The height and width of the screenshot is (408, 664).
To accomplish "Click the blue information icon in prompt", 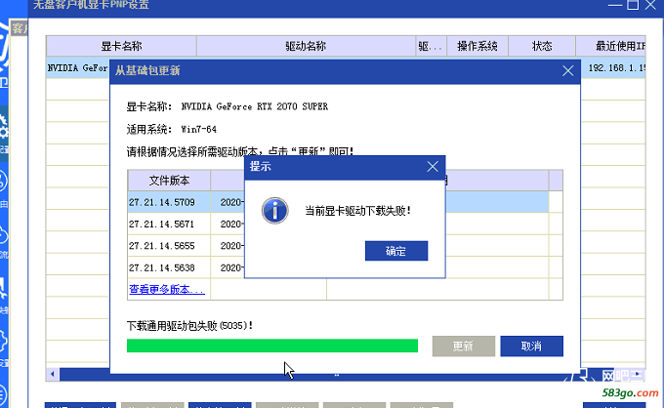I will (x=274, y=211).
